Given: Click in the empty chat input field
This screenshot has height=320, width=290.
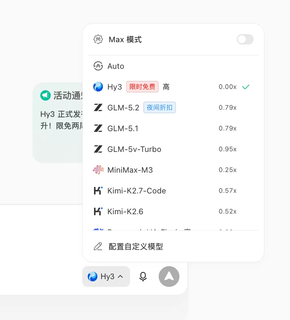Looking at the screenshot, I should [41, 235].
